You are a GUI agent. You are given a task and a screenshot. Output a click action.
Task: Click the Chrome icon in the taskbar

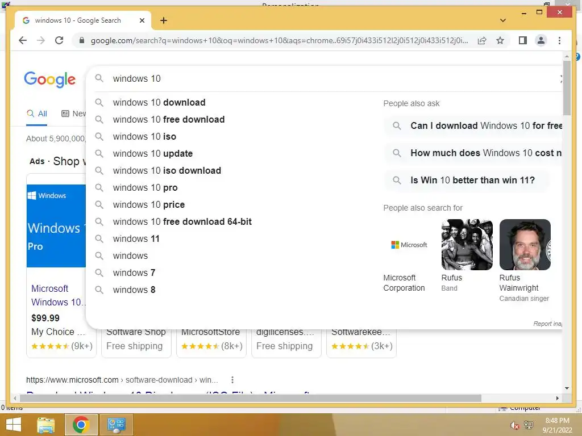pyautogui.click(x=81, y=425)
